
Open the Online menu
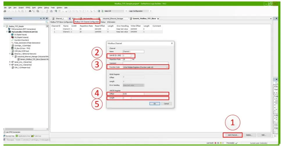tap(40, 8)
